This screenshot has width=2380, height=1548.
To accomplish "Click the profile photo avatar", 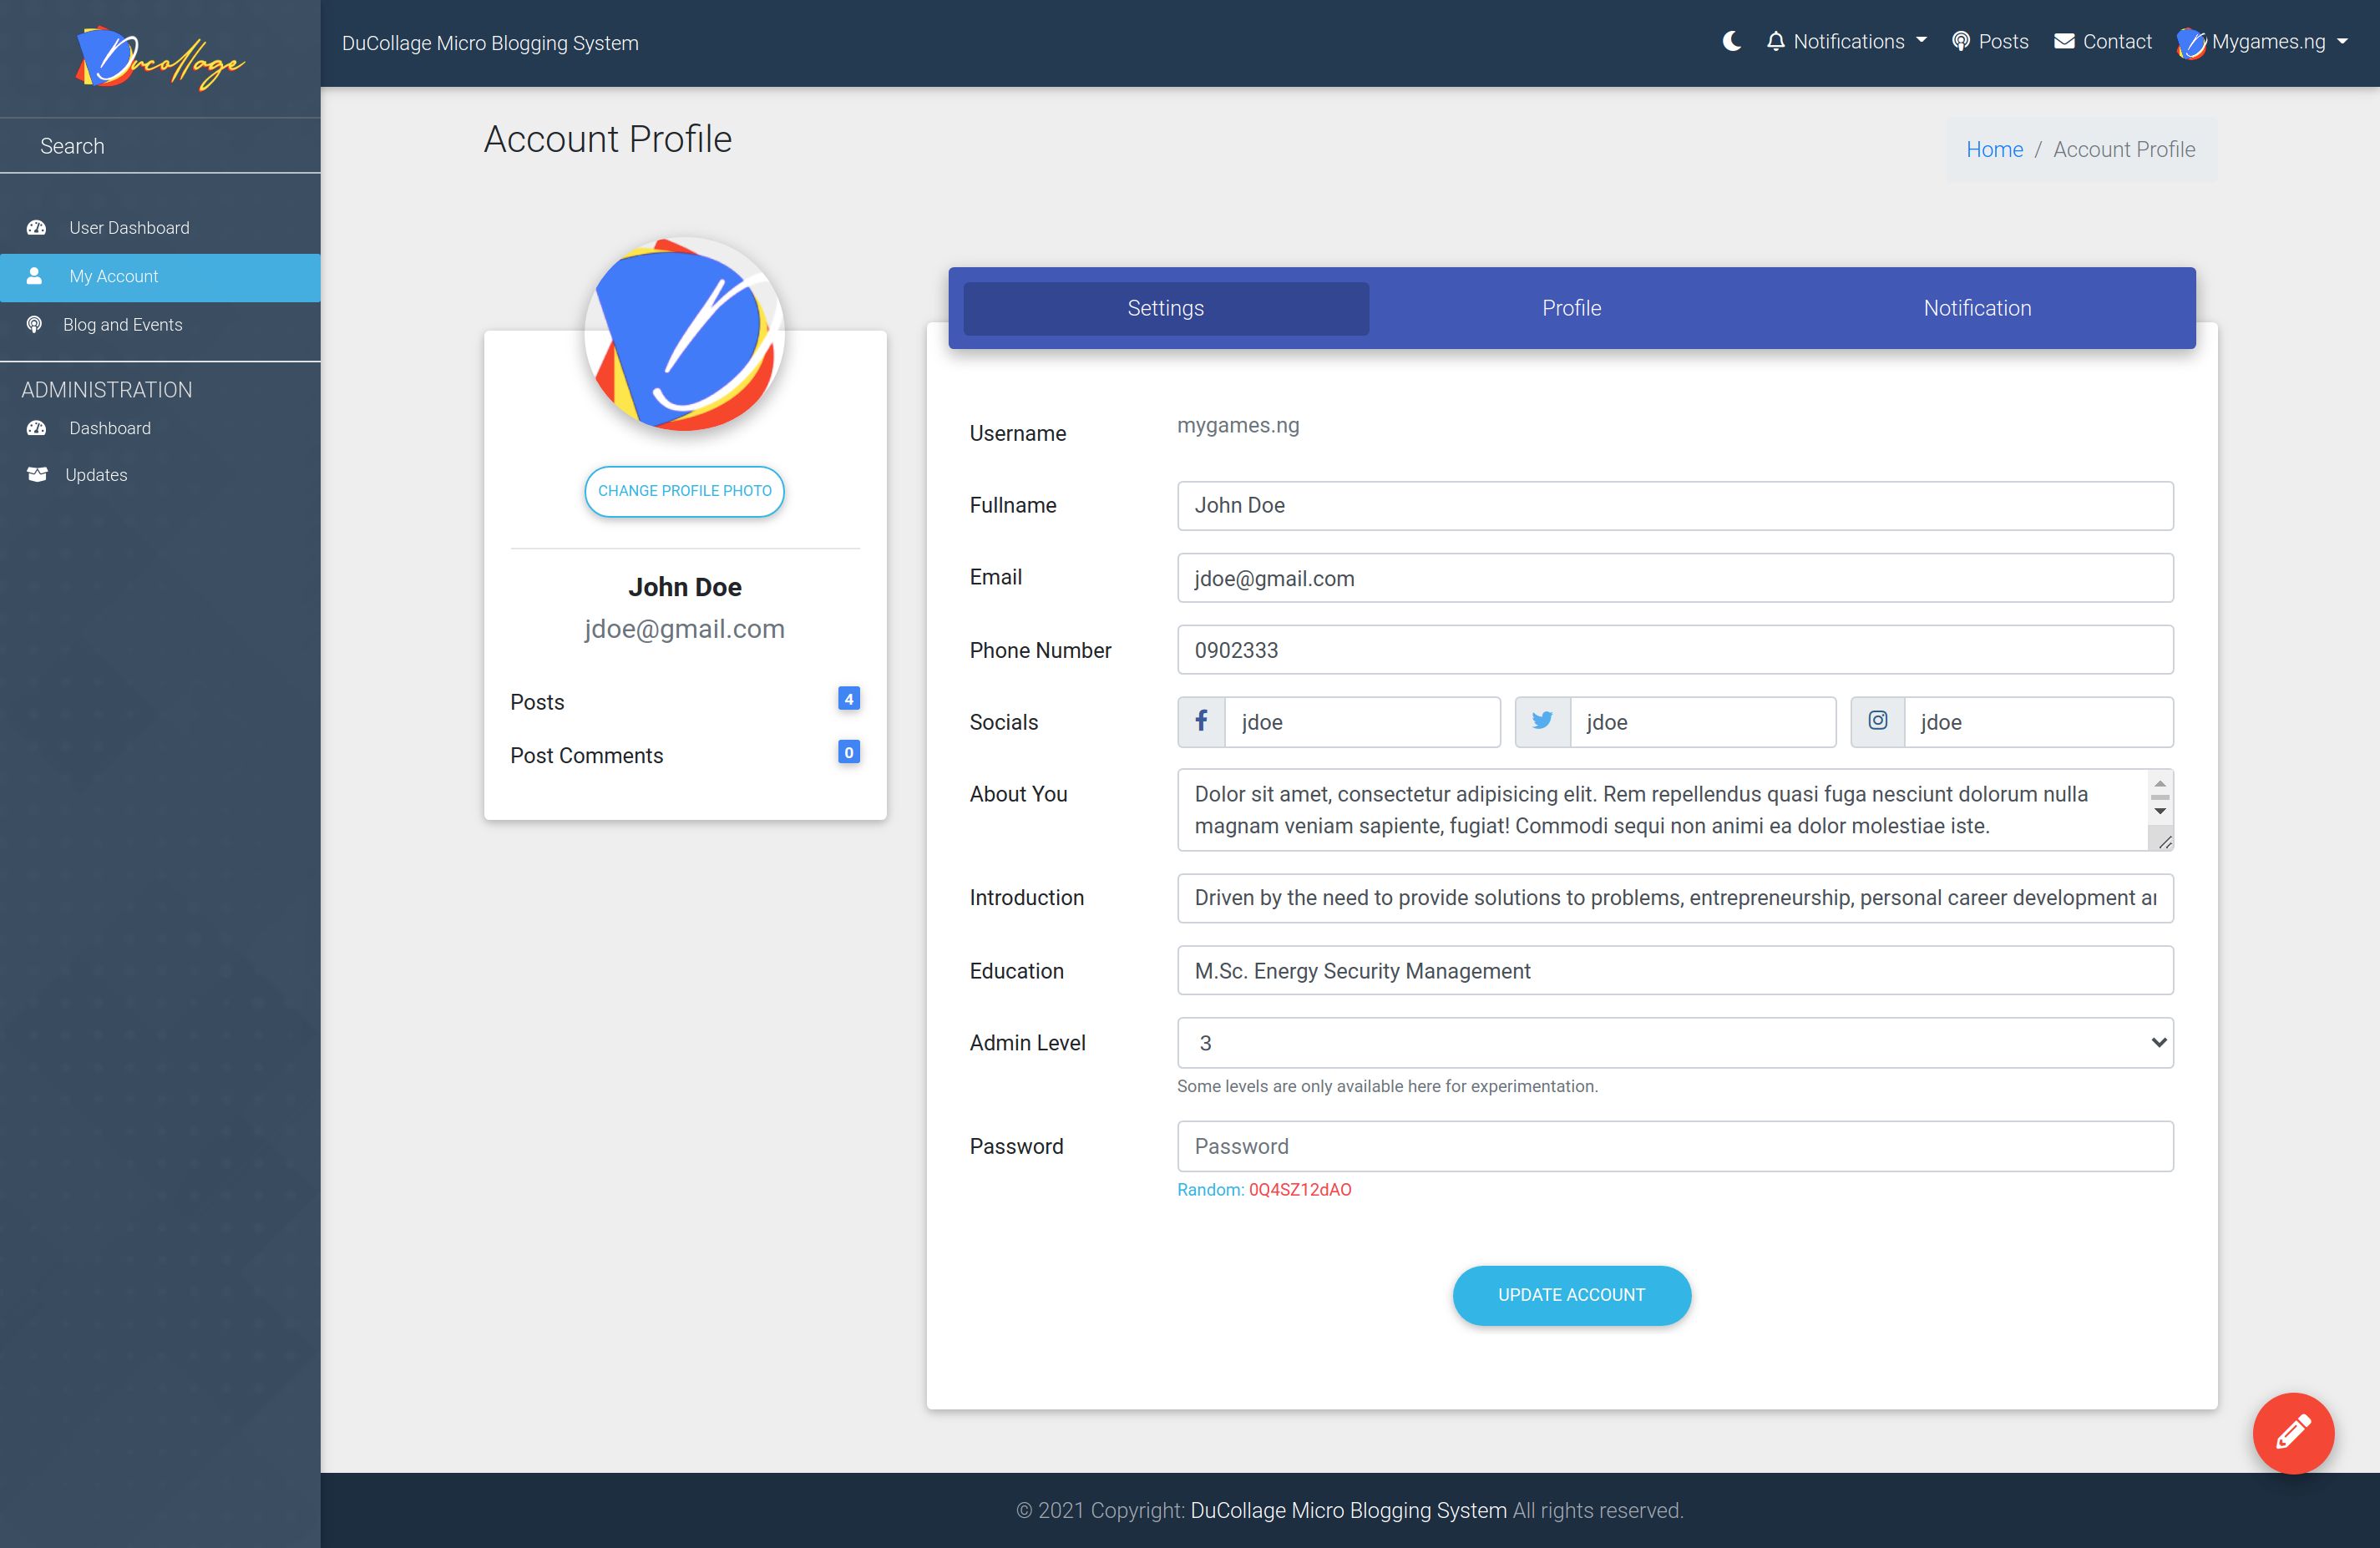I will [685, 336].
